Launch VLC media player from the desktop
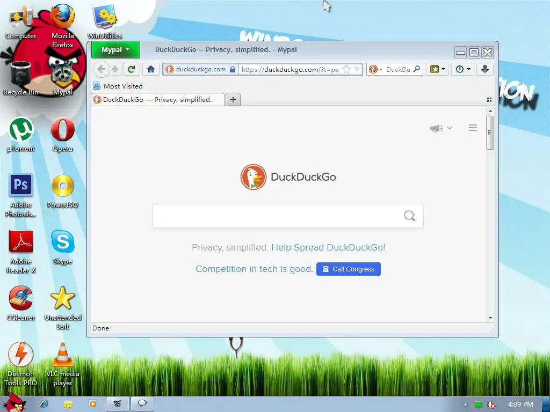 pos(62,364)
